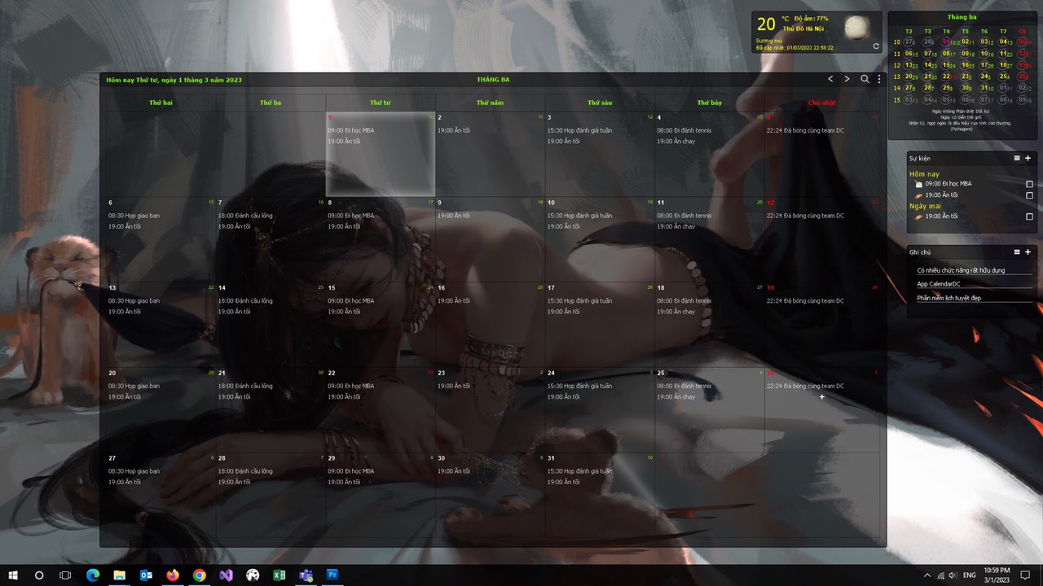
Task: Click 'Thủ Đô Hà Nội' location in weather widget
Action: [x=803, y=28]
